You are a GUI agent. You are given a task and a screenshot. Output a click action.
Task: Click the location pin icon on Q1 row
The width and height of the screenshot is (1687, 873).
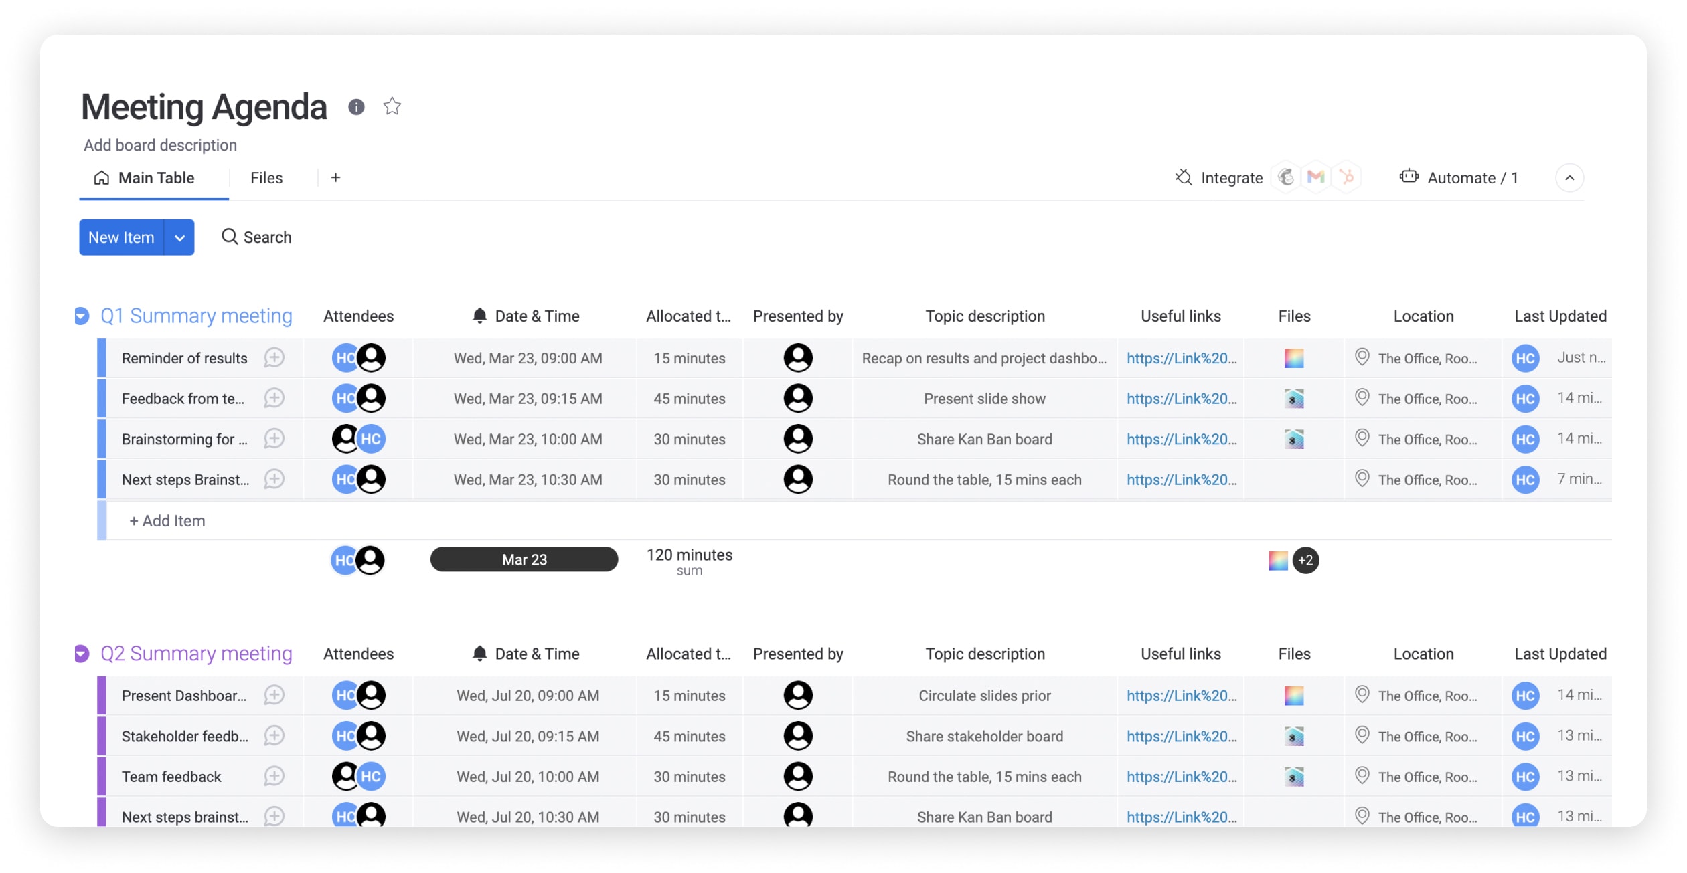point(1360,357)
